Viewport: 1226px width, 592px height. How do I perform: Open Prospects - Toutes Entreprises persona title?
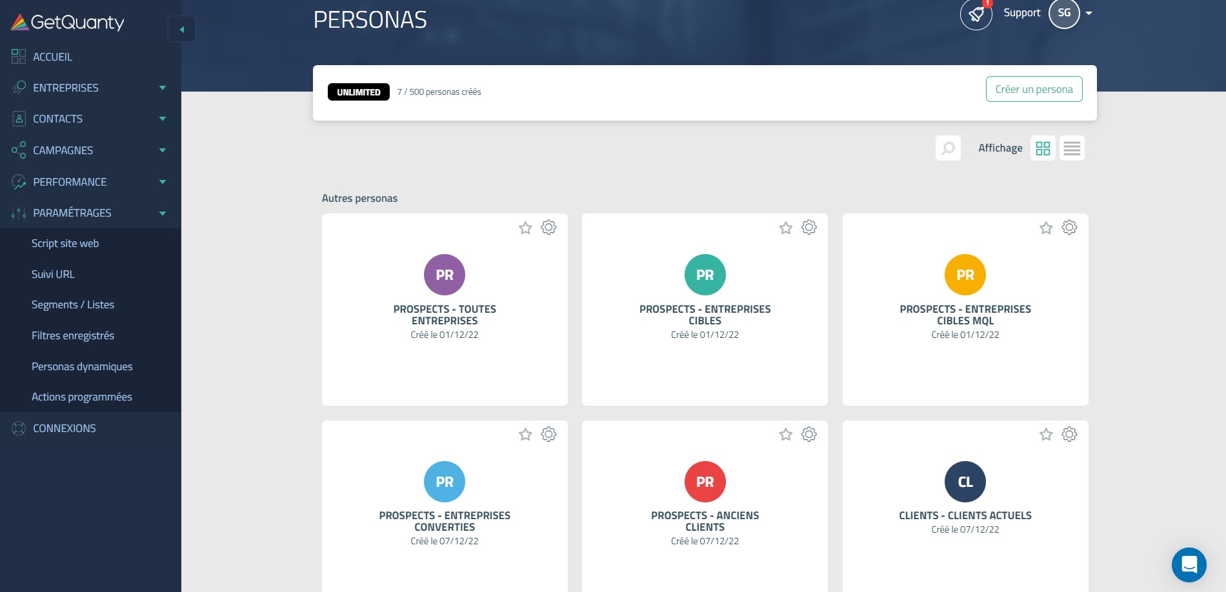click(445, 315)
